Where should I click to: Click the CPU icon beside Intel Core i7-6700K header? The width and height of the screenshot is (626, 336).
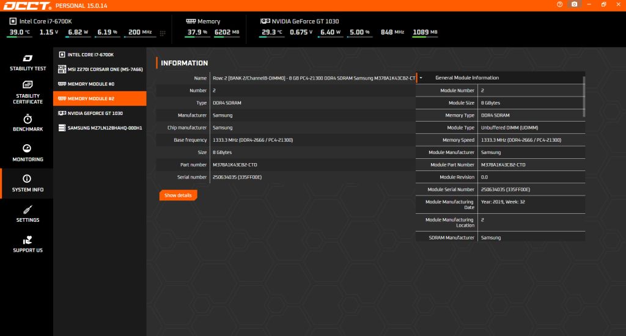click(x=13, y=21)
